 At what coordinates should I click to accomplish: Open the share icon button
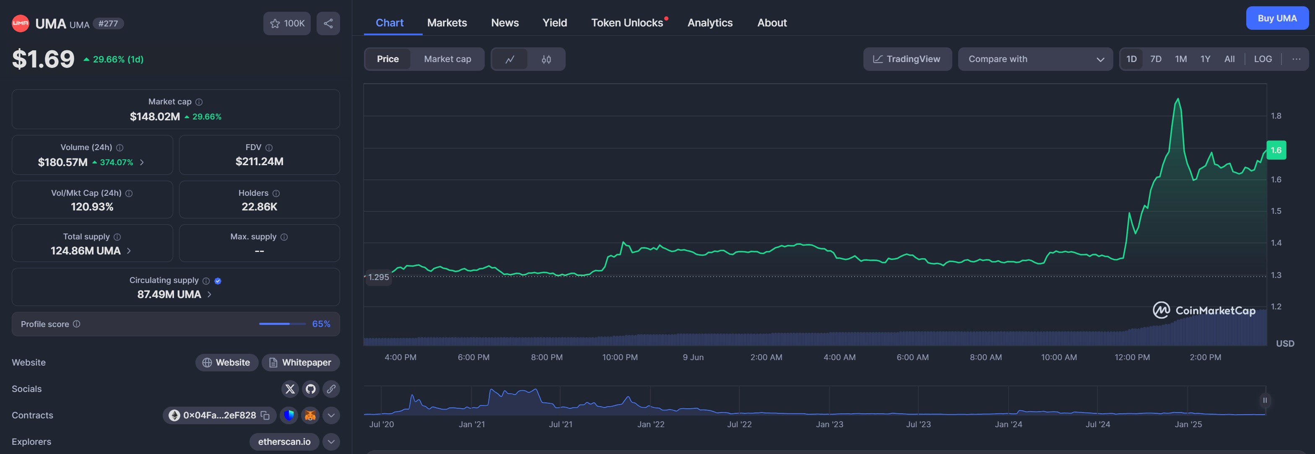coord(328,23)
